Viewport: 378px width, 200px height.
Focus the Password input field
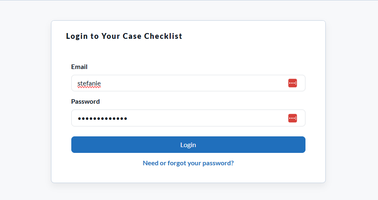pos(188,118)
